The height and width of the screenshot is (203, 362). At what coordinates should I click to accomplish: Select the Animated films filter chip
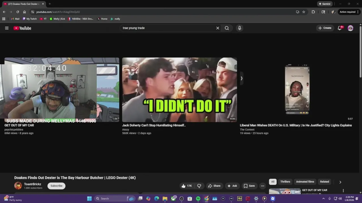[x=305, y=182]
